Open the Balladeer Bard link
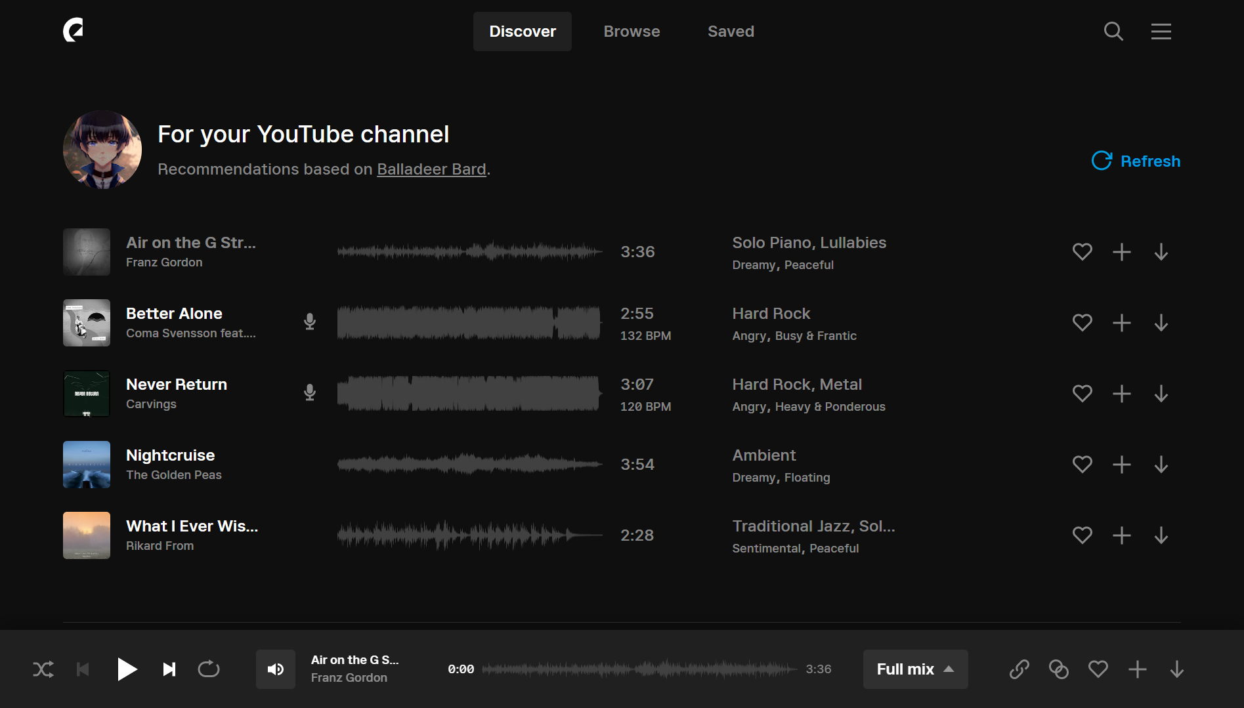Viewport: 1244px width, 708px height. 431,169
